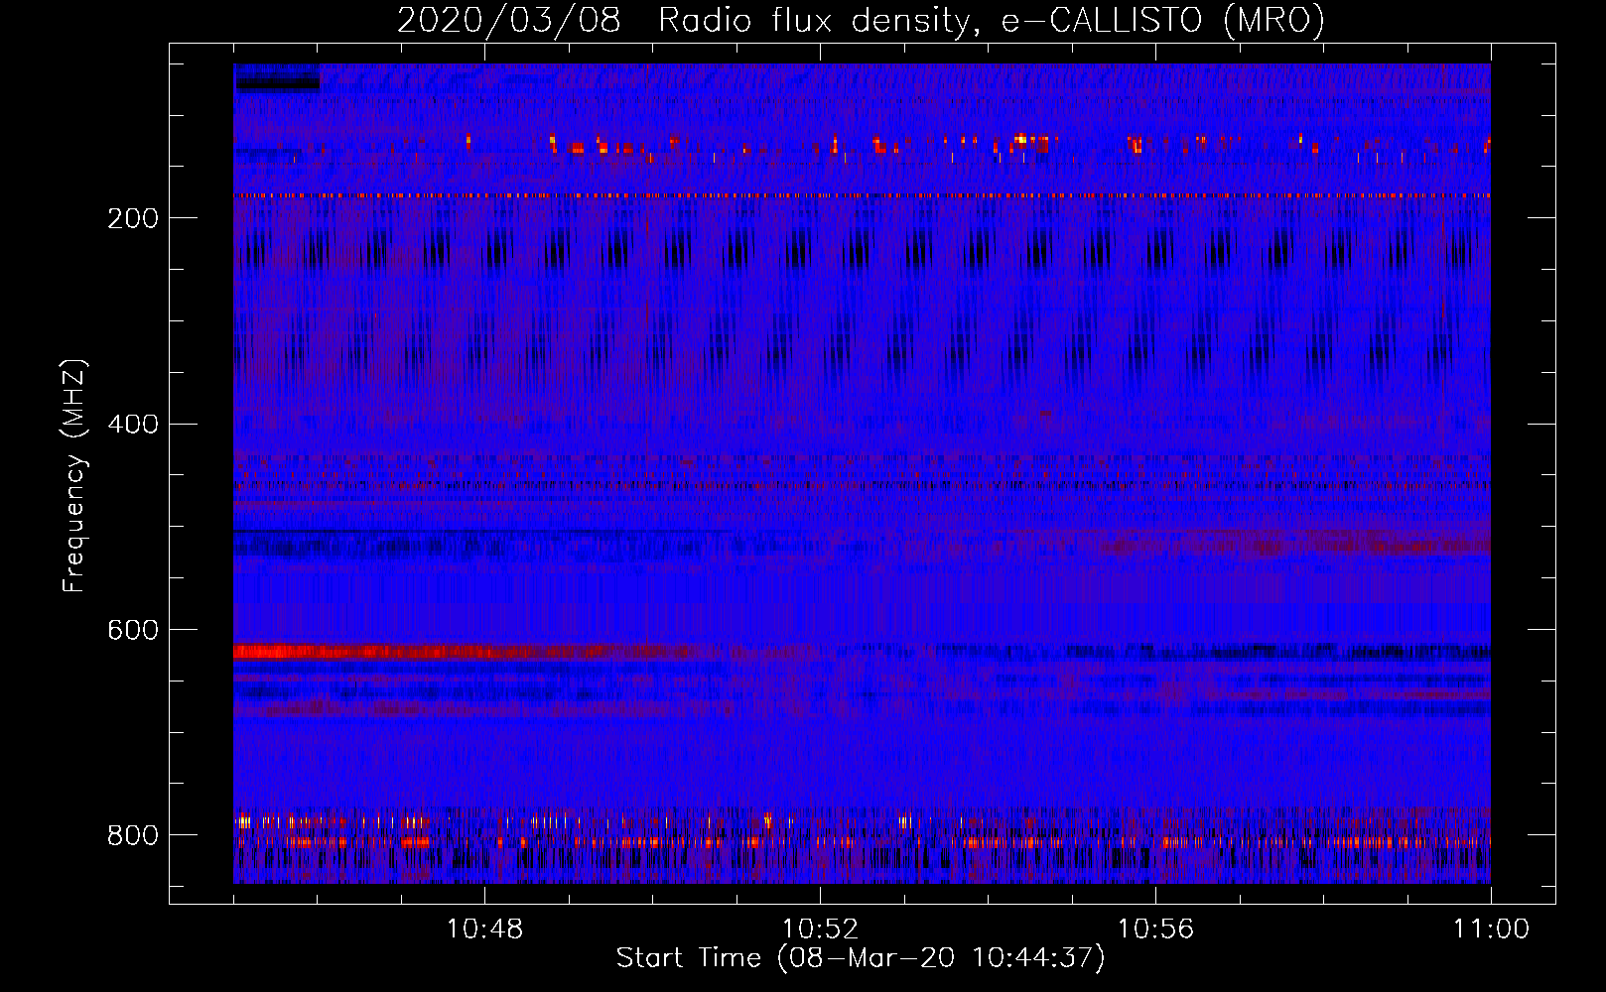Image resolution: width=1606 pixels, height=992 pixels.
Task: Click the 'Frequency (MHZ)' y-axis label
Action: tap(74, 476)
